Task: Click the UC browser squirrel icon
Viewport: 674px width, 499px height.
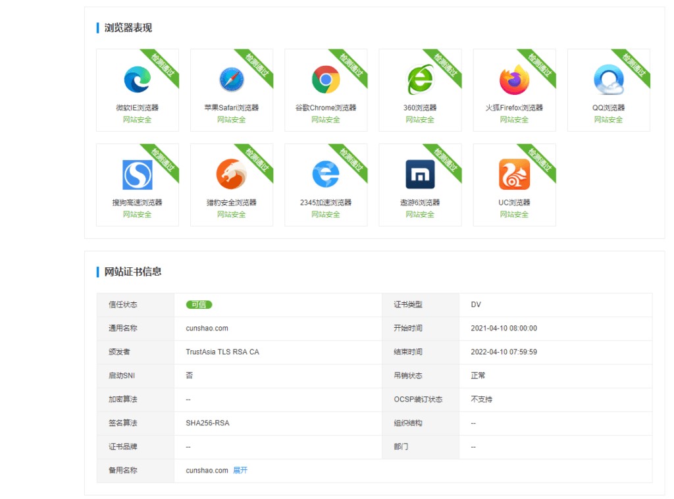Action: tap(514, 174)
